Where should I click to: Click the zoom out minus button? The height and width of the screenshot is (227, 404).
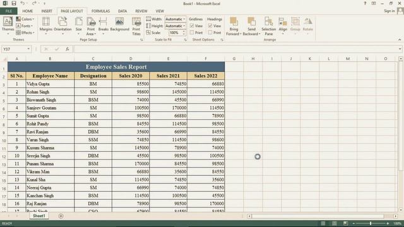353,223
